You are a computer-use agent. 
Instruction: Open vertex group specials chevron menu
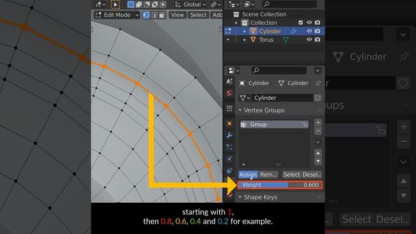(318, 142)
